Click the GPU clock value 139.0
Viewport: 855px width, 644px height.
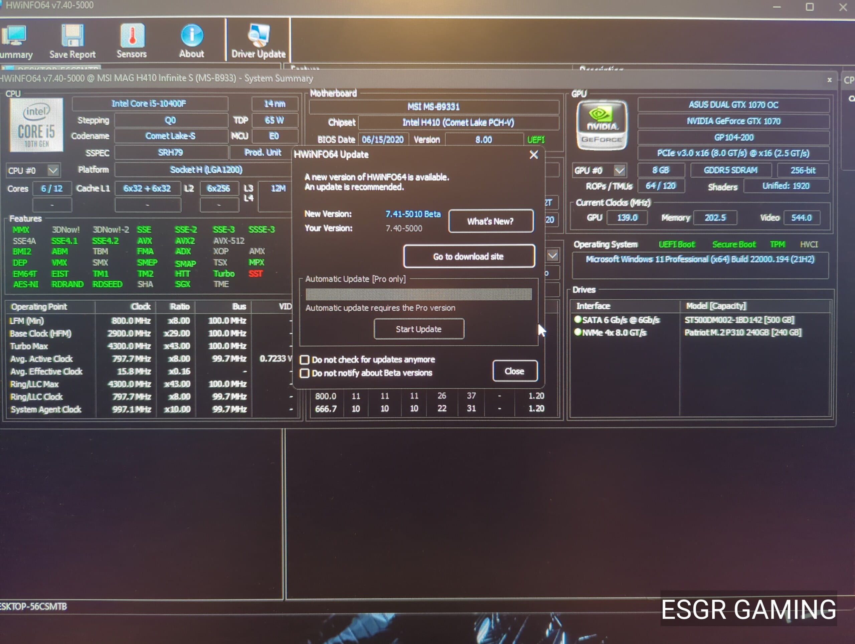[x=627, y=218]
